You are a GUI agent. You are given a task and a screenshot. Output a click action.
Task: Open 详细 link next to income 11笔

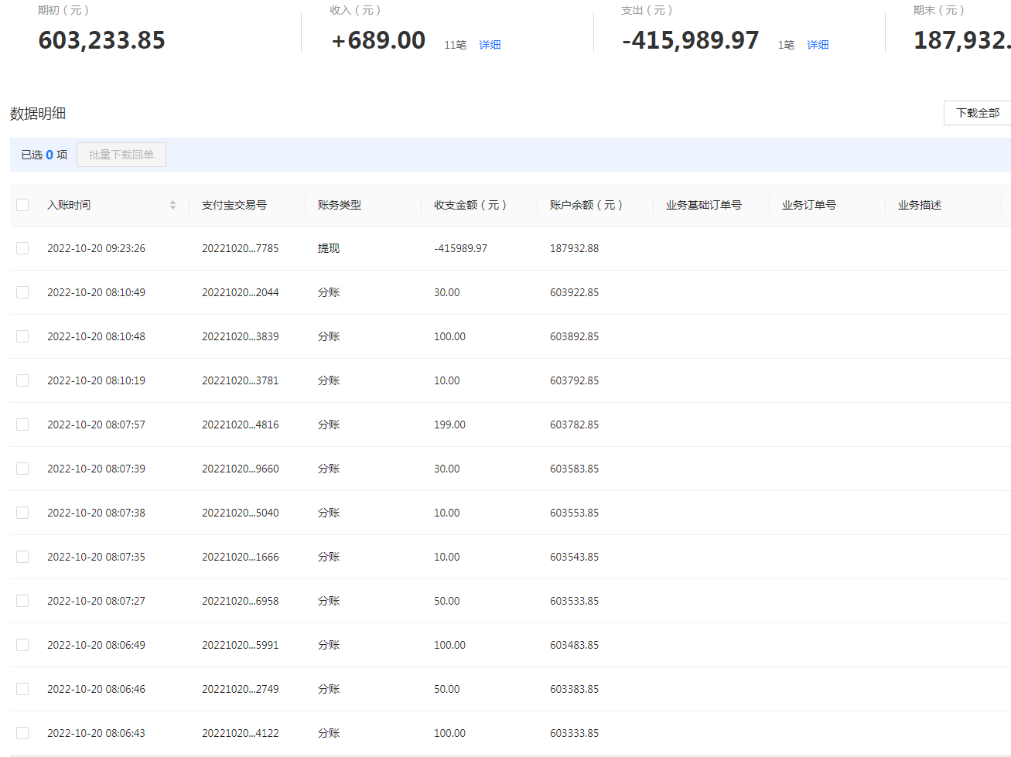coord(490,45)
